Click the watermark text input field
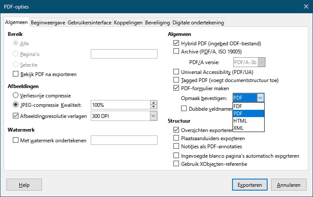Viewport: 313px width, 197px height. click(x=124, y=140)
